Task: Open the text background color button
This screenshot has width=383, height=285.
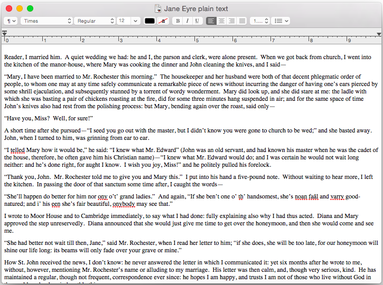Action: 163,21
